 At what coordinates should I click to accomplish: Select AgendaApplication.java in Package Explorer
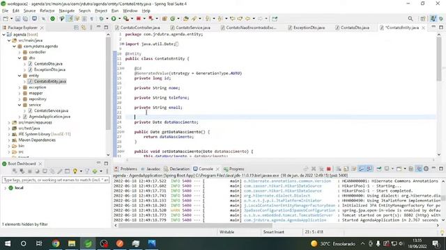[49, 117]
